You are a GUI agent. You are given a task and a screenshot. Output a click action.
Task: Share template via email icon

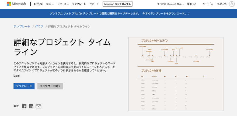(39, 106)
